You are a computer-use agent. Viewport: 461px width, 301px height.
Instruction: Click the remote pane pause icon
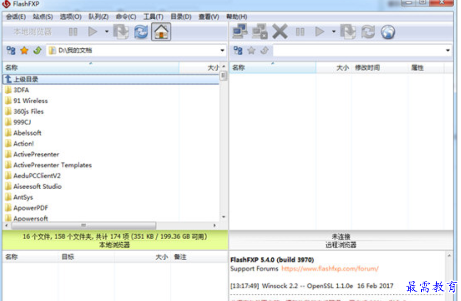coord(300,32)
